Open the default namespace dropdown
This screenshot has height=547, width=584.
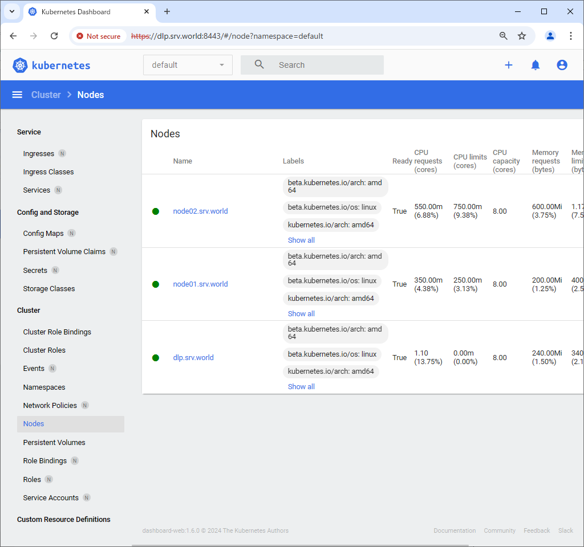tap(188, 65)
